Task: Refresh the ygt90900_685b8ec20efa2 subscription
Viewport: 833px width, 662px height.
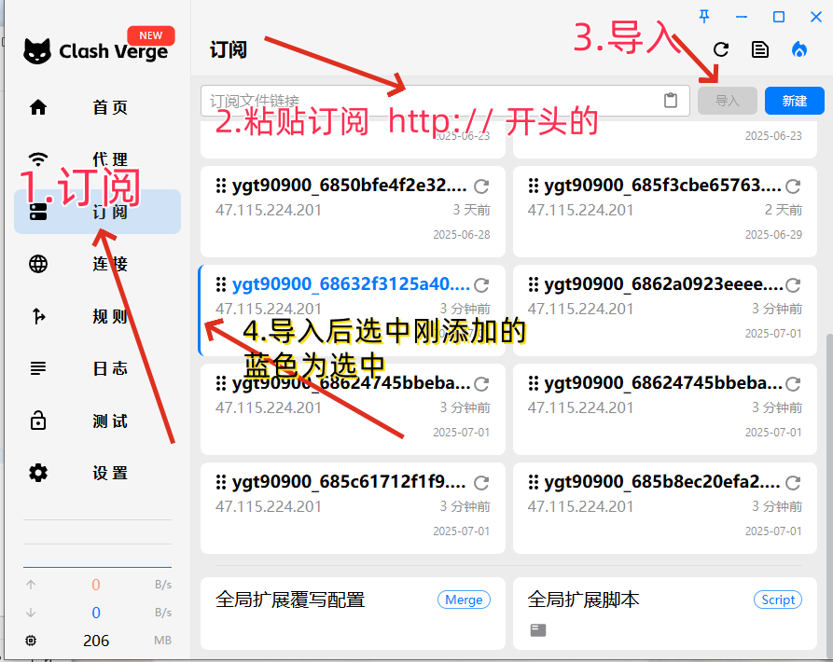Action: (793, 483)
